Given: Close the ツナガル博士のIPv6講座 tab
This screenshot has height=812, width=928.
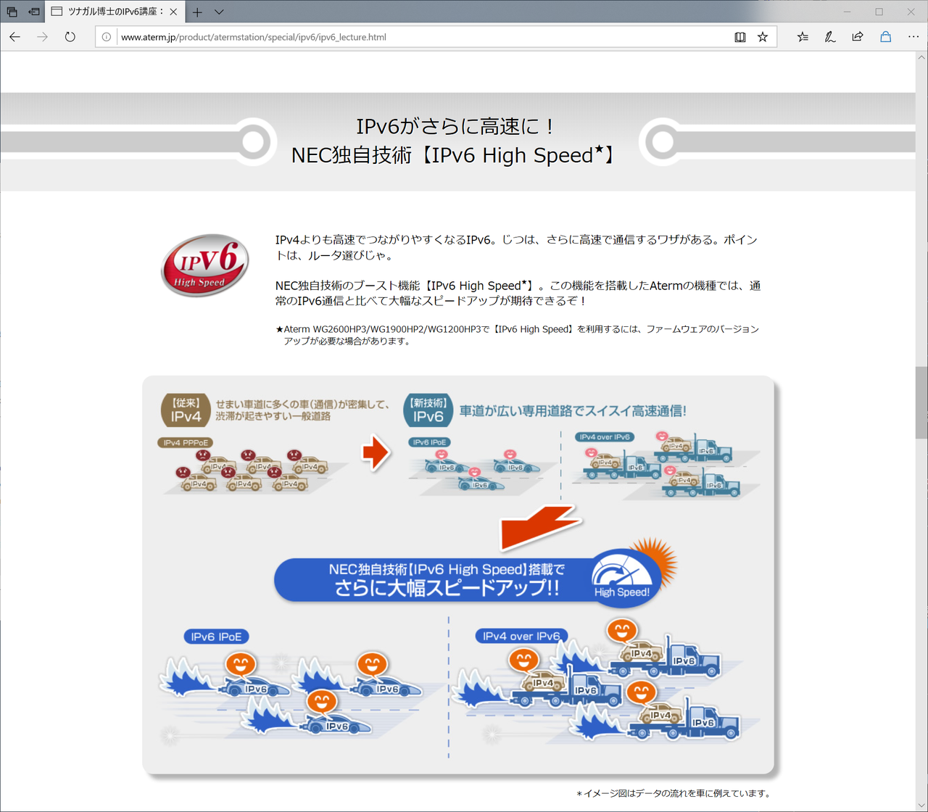Looking at the screenshot, I should coord(173,12).
